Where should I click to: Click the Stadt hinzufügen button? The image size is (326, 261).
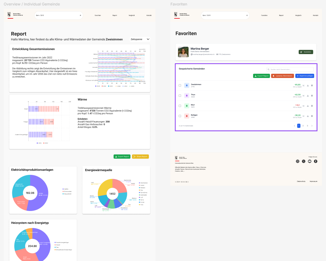click(x=305, y=76)
